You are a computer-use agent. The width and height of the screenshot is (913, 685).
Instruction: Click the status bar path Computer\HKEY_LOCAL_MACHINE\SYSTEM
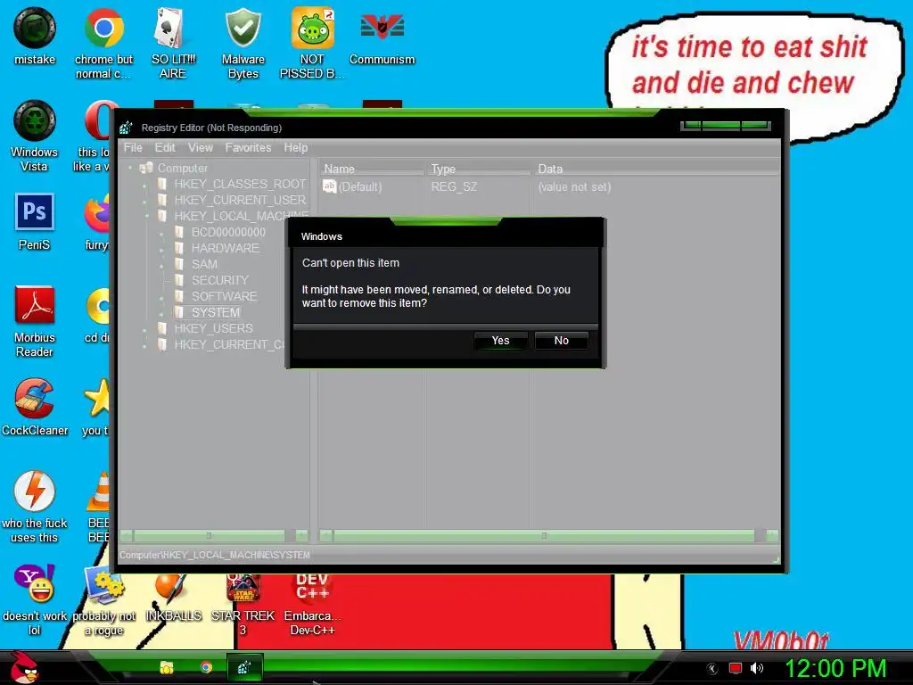click(x=215, y=555)
